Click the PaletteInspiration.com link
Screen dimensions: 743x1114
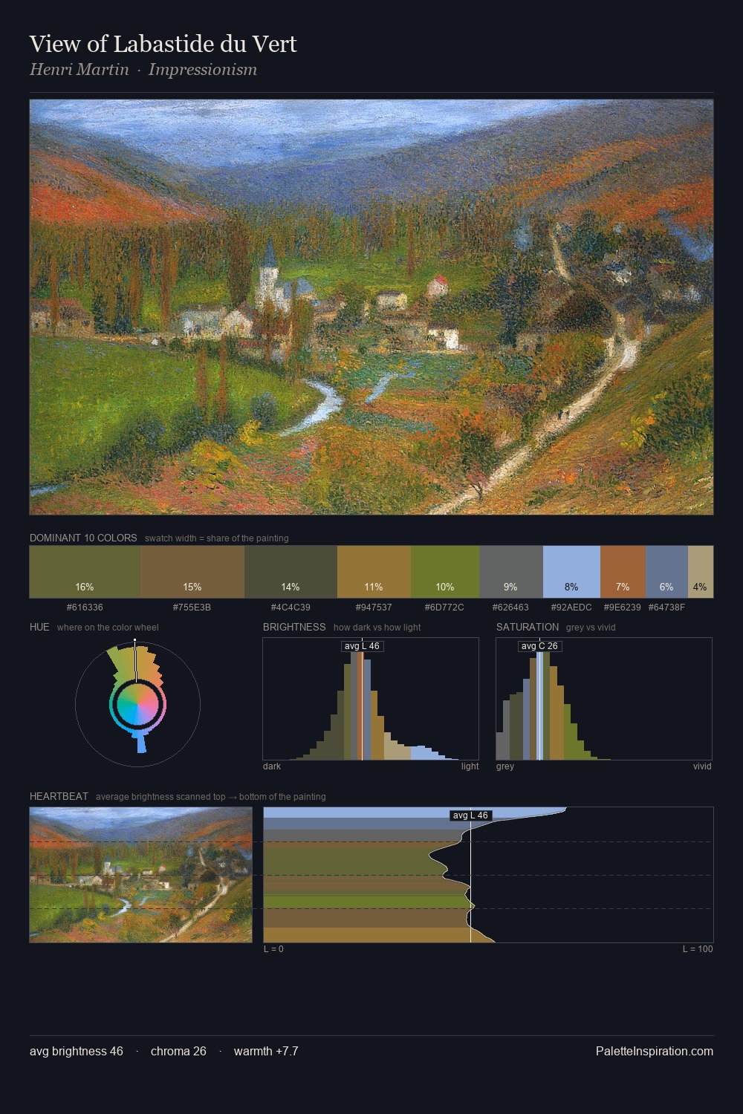(655, 1051)
